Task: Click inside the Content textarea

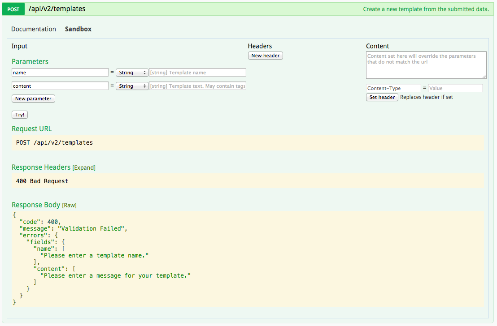Action: (x=426, y=65)
